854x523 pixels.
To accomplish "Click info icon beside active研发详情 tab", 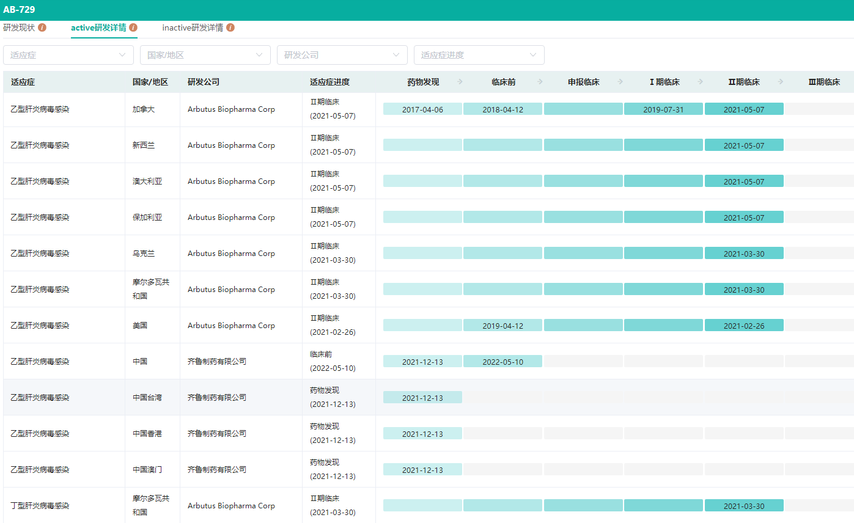I will click(x=133, y=27).
